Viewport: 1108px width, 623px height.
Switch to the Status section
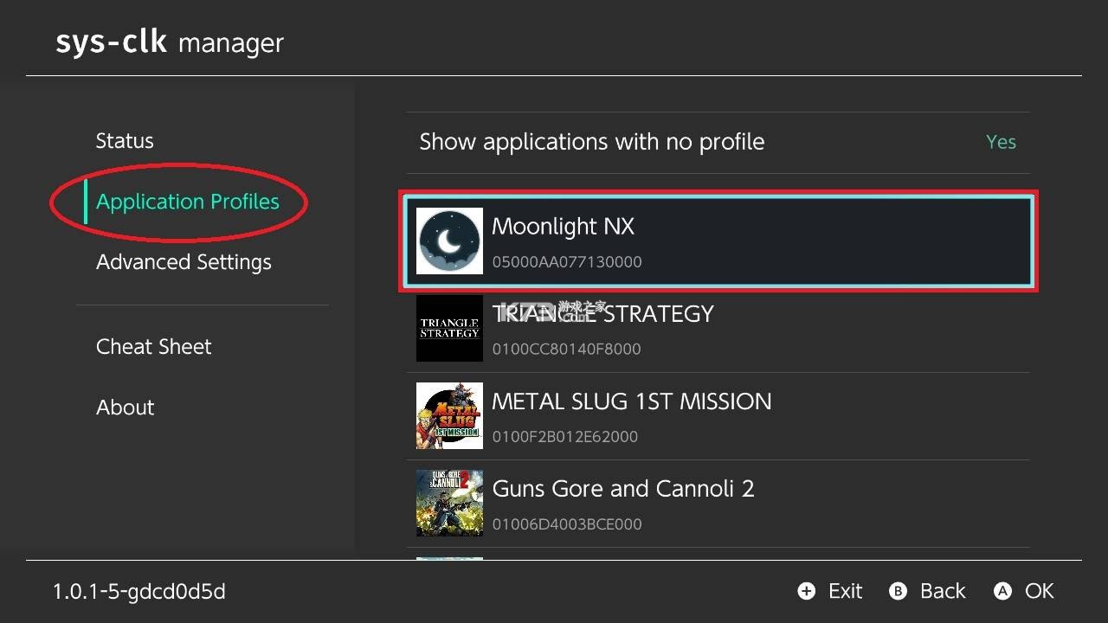pyautogui.click(x=124, y=140)
